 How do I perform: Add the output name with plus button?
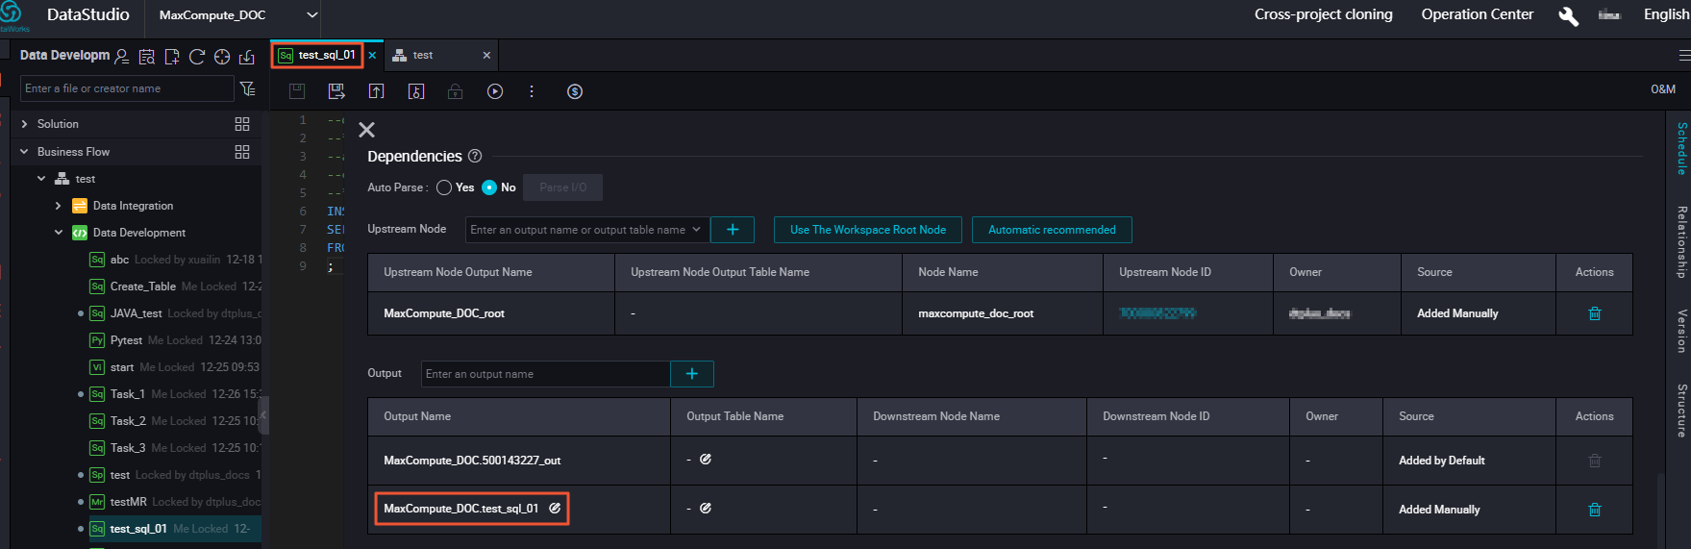click(692, 374)
